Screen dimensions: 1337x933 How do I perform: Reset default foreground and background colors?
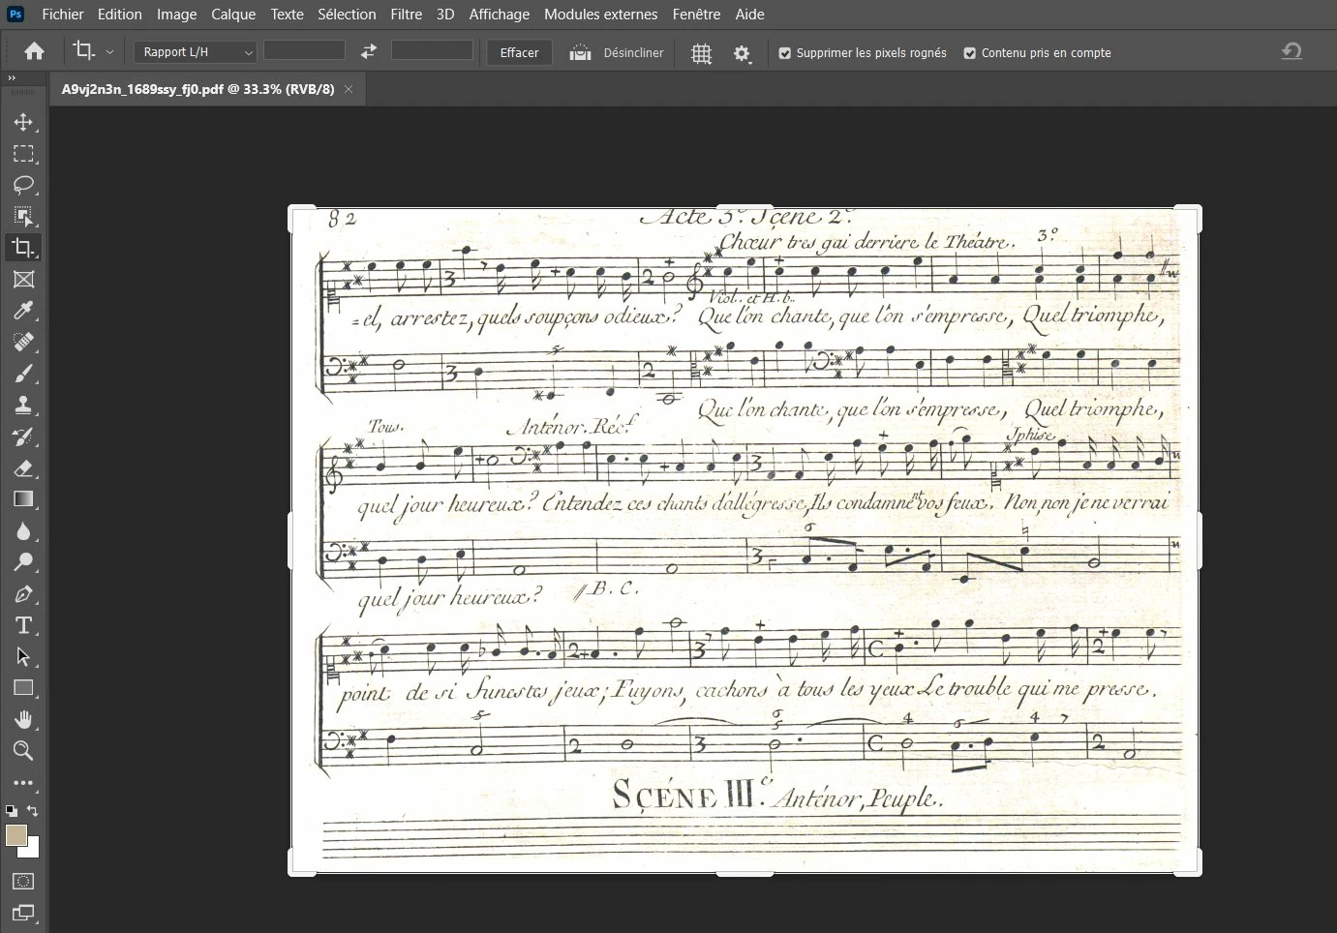(x=11, y=810)
